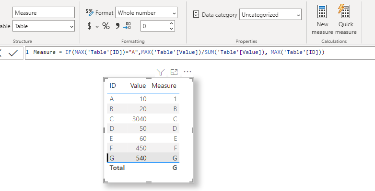Select value cell 450

141,148
